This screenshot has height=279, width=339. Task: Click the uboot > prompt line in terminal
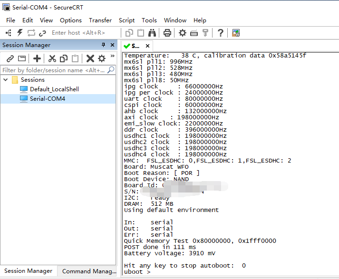pyautogui.click(x=137, y=272)
